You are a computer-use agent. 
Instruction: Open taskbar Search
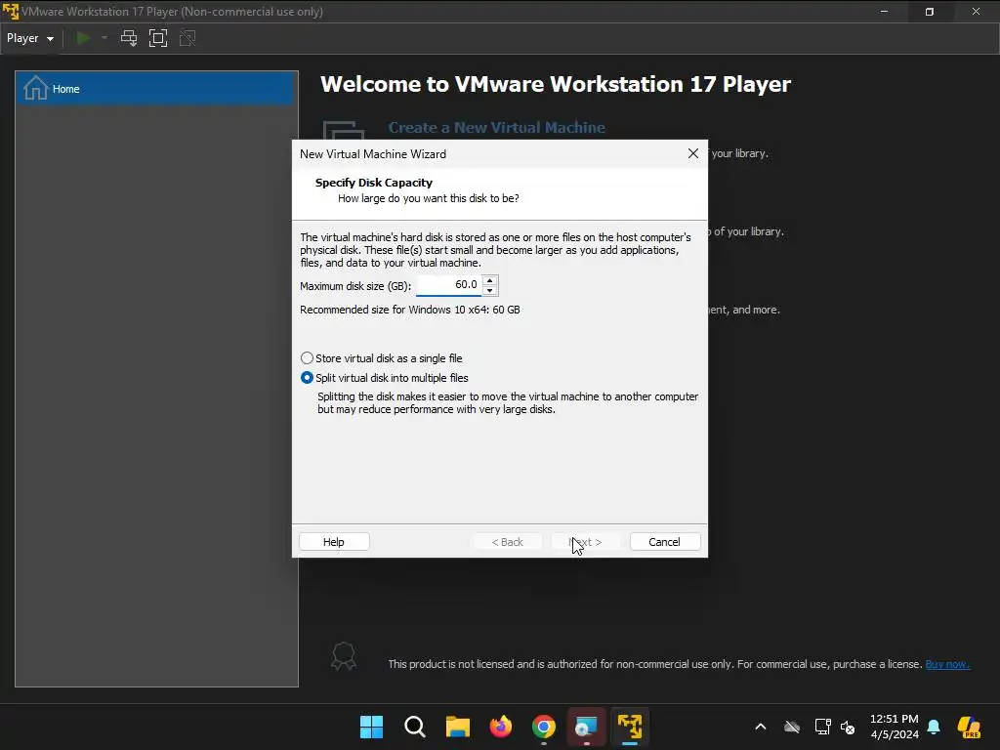(414, 727)
